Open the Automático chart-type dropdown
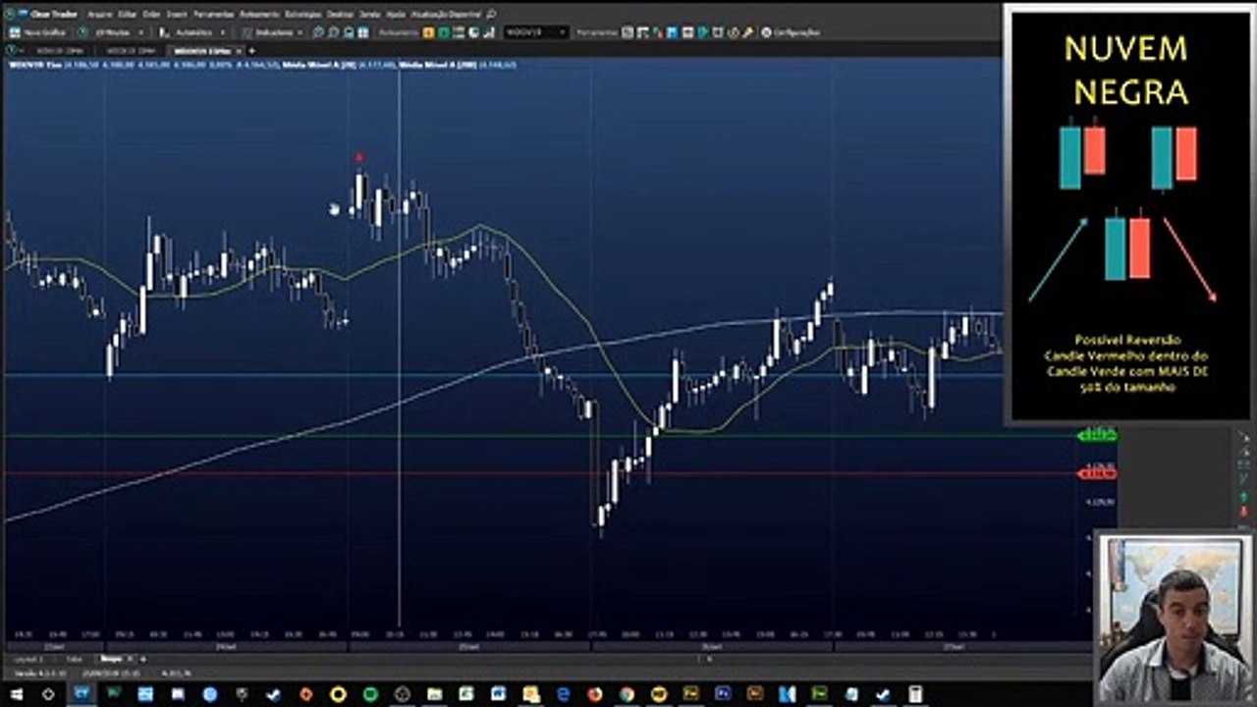Screen dimensions: 1257x707 (192, 32)
